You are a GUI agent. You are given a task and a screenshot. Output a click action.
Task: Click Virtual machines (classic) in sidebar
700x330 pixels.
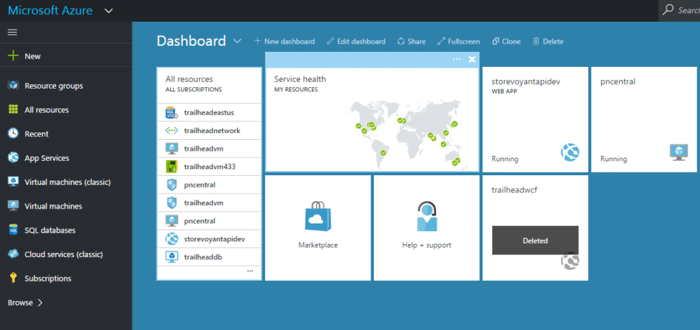tap(68, 181)
